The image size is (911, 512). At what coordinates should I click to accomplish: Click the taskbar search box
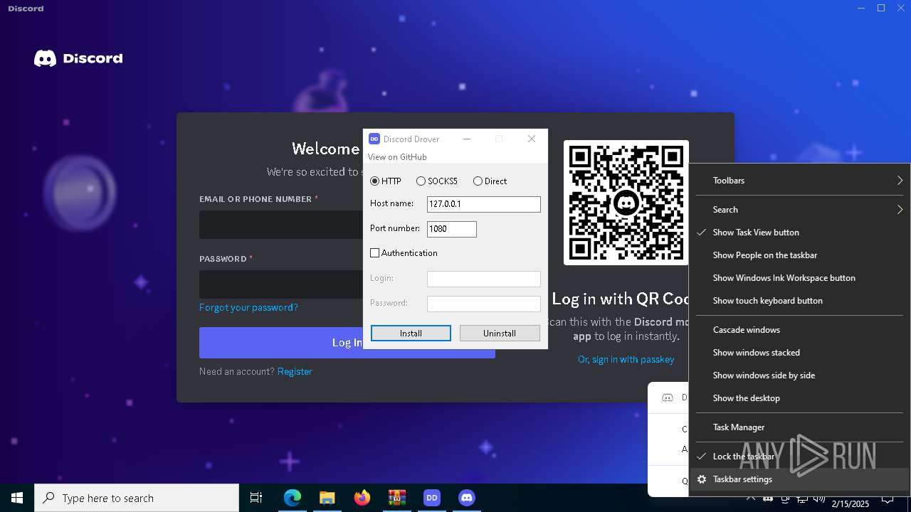click(137, 498)
